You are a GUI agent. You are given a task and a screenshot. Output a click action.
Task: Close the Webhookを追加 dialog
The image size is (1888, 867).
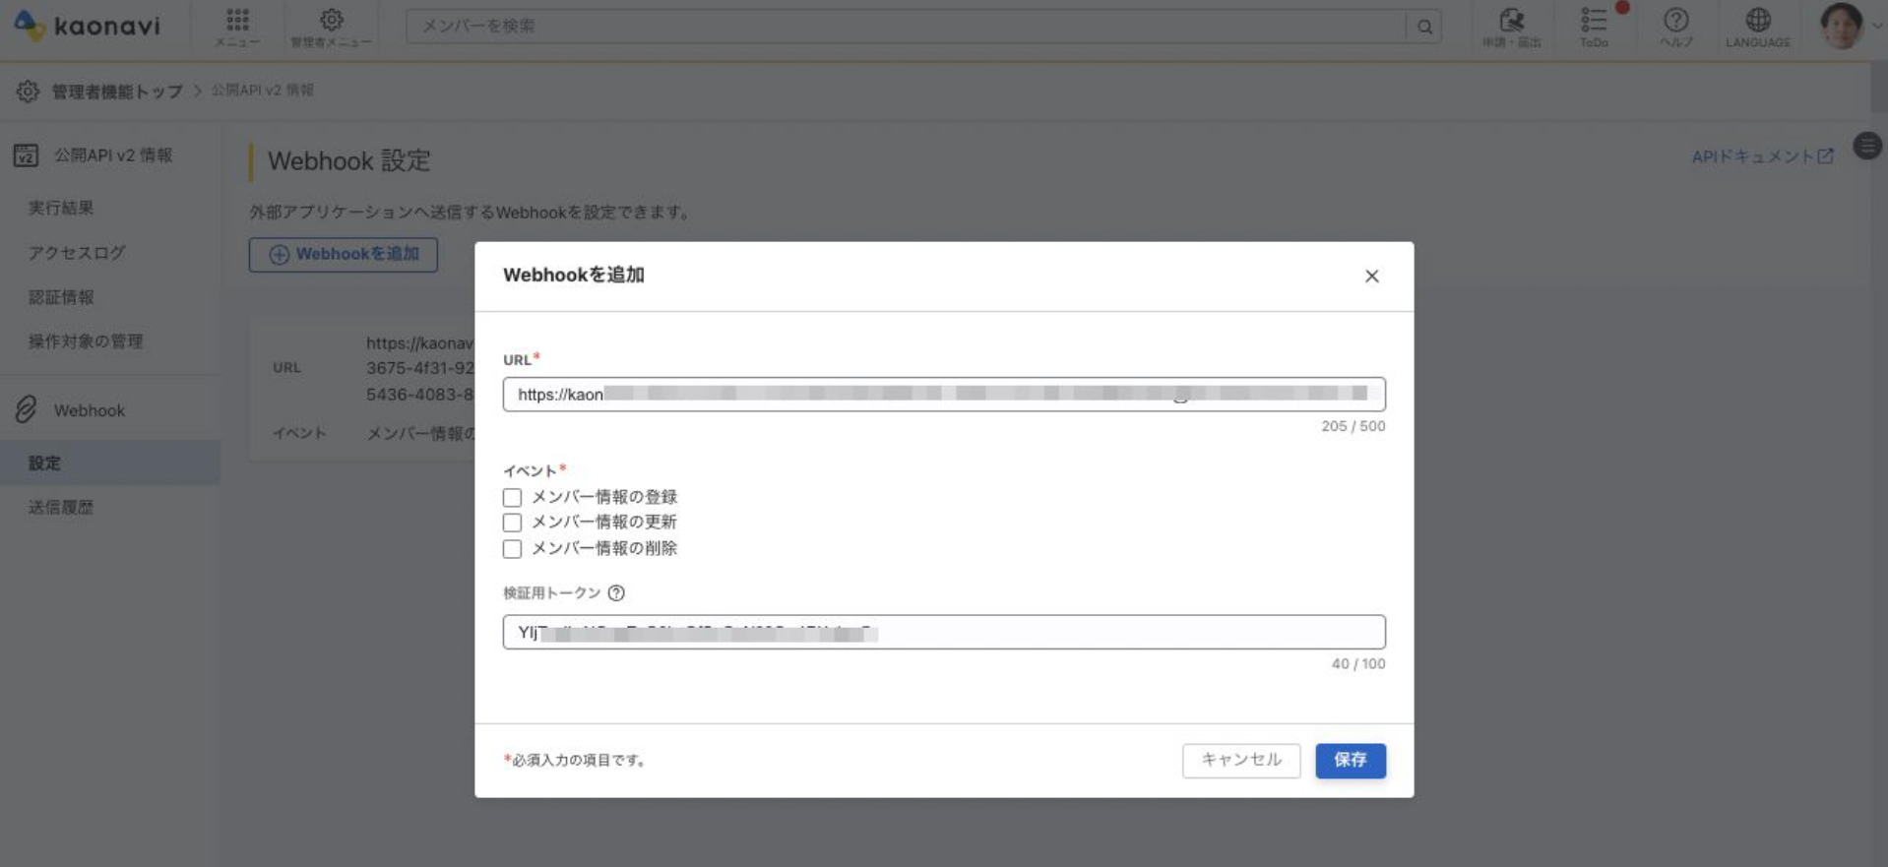tap(1372, 277)
